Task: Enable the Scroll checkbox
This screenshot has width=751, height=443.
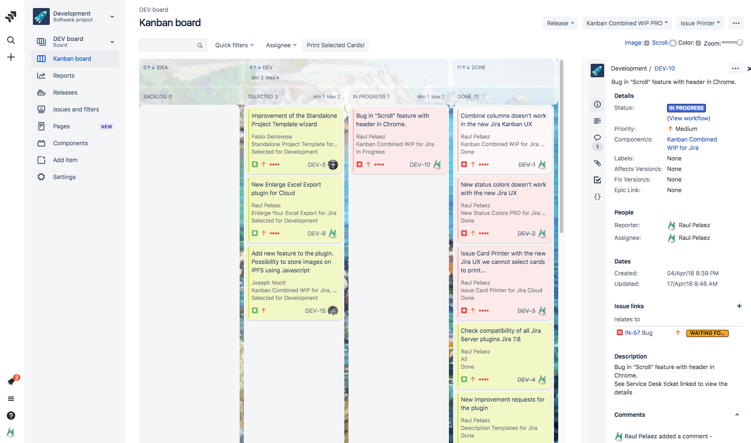Action: (673, 43)
